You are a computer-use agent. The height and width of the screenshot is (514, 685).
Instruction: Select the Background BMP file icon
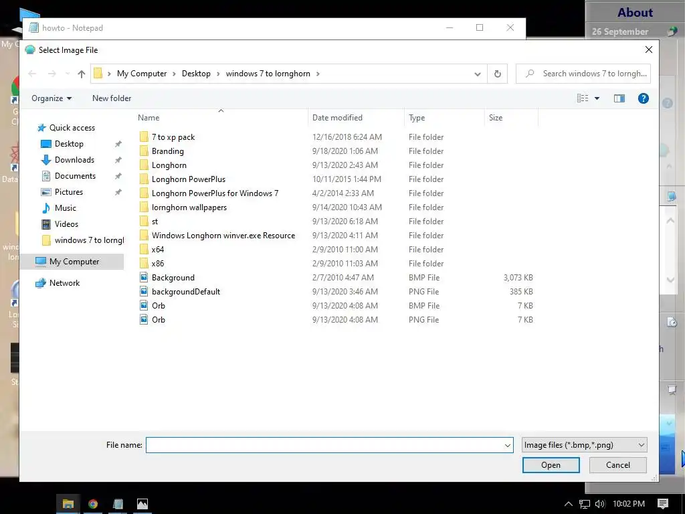[144, 278]
